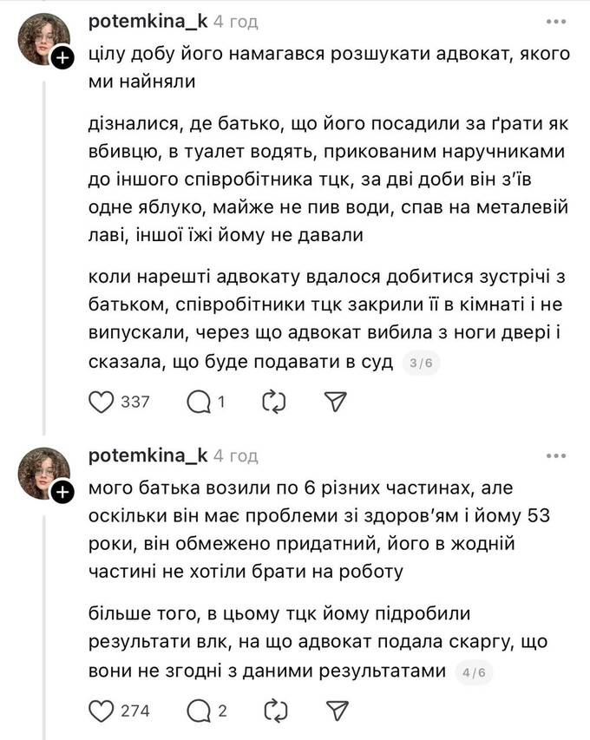Like the first post with 337 likes

[x=102, y=401]
